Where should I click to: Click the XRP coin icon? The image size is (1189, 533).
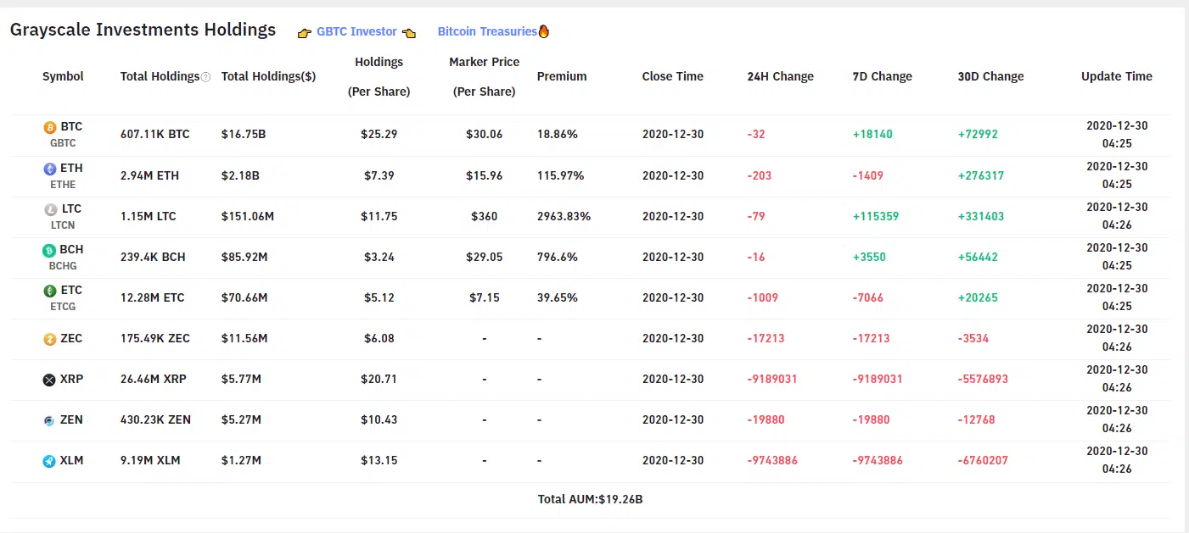[x=49, y=380]
